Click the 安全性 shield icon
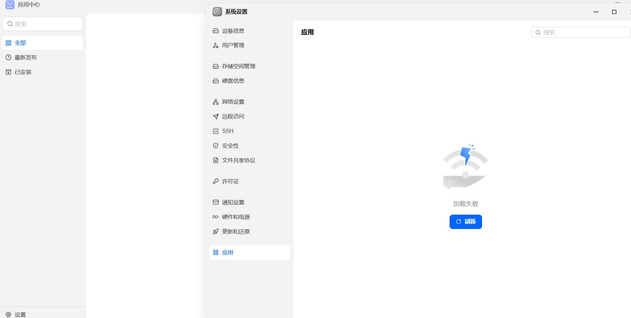631x318 pixels. (216, 146)
